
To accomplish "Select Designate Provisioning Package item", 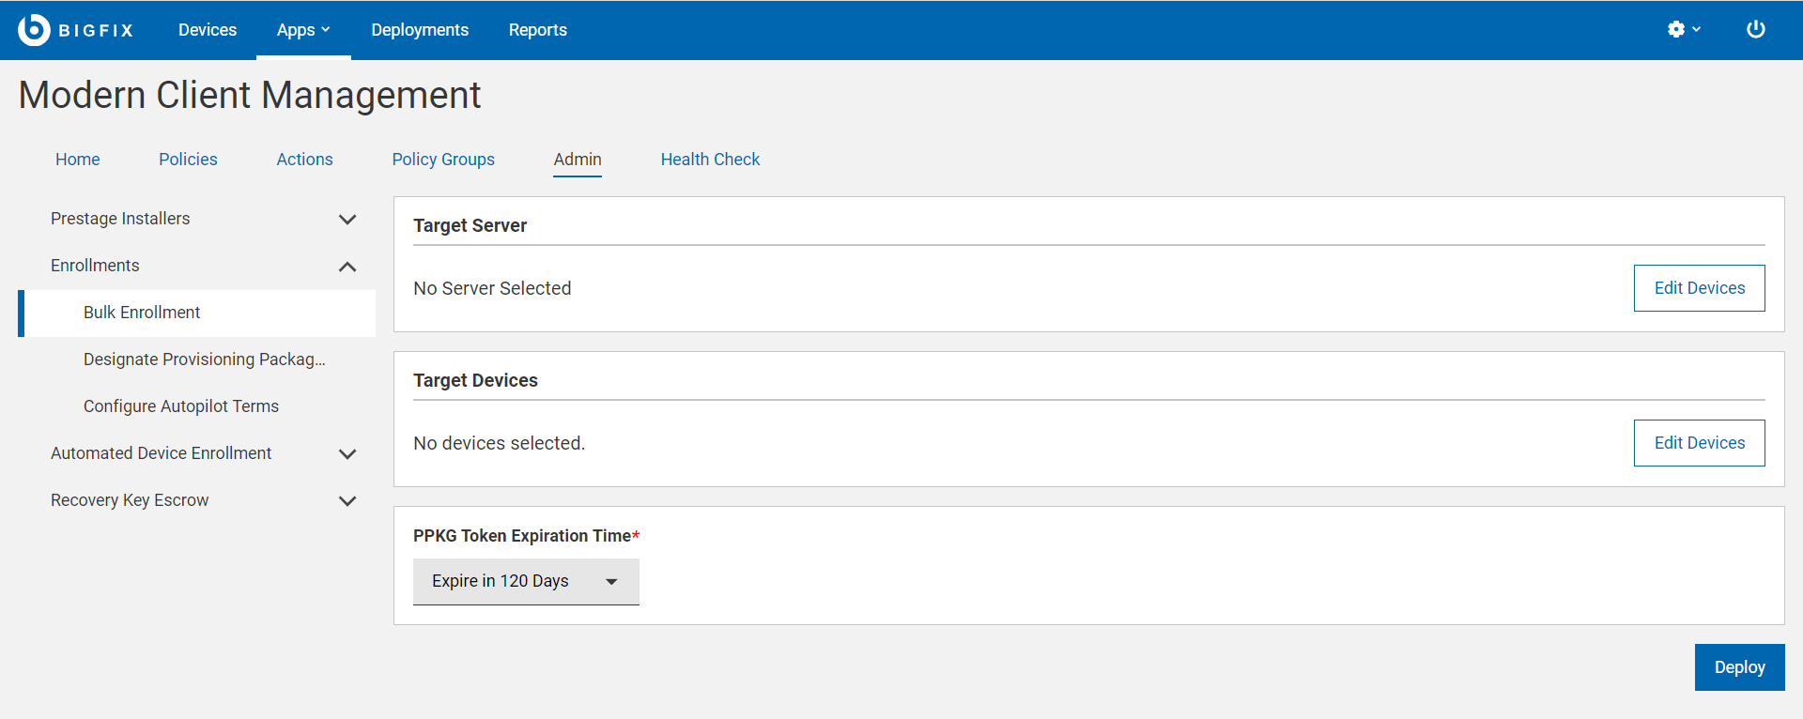I will (204, 359).
